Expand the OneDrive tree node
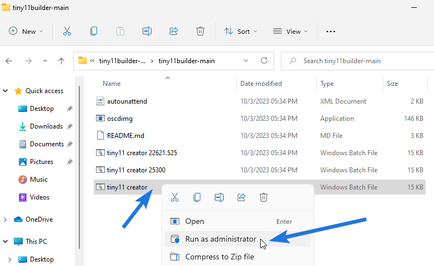Screen dimensions: 434x266 (x=5, y=219)
